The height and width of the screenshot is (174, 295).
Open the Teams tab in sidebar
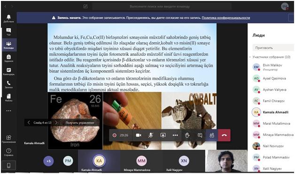[x=8, y=45]
